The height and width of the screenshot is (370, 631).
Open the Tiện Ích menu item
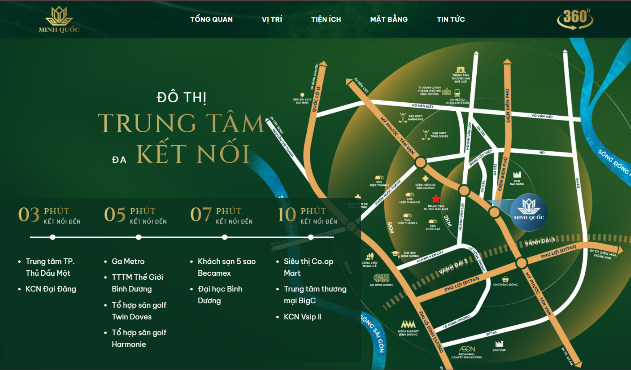point(326,19)
